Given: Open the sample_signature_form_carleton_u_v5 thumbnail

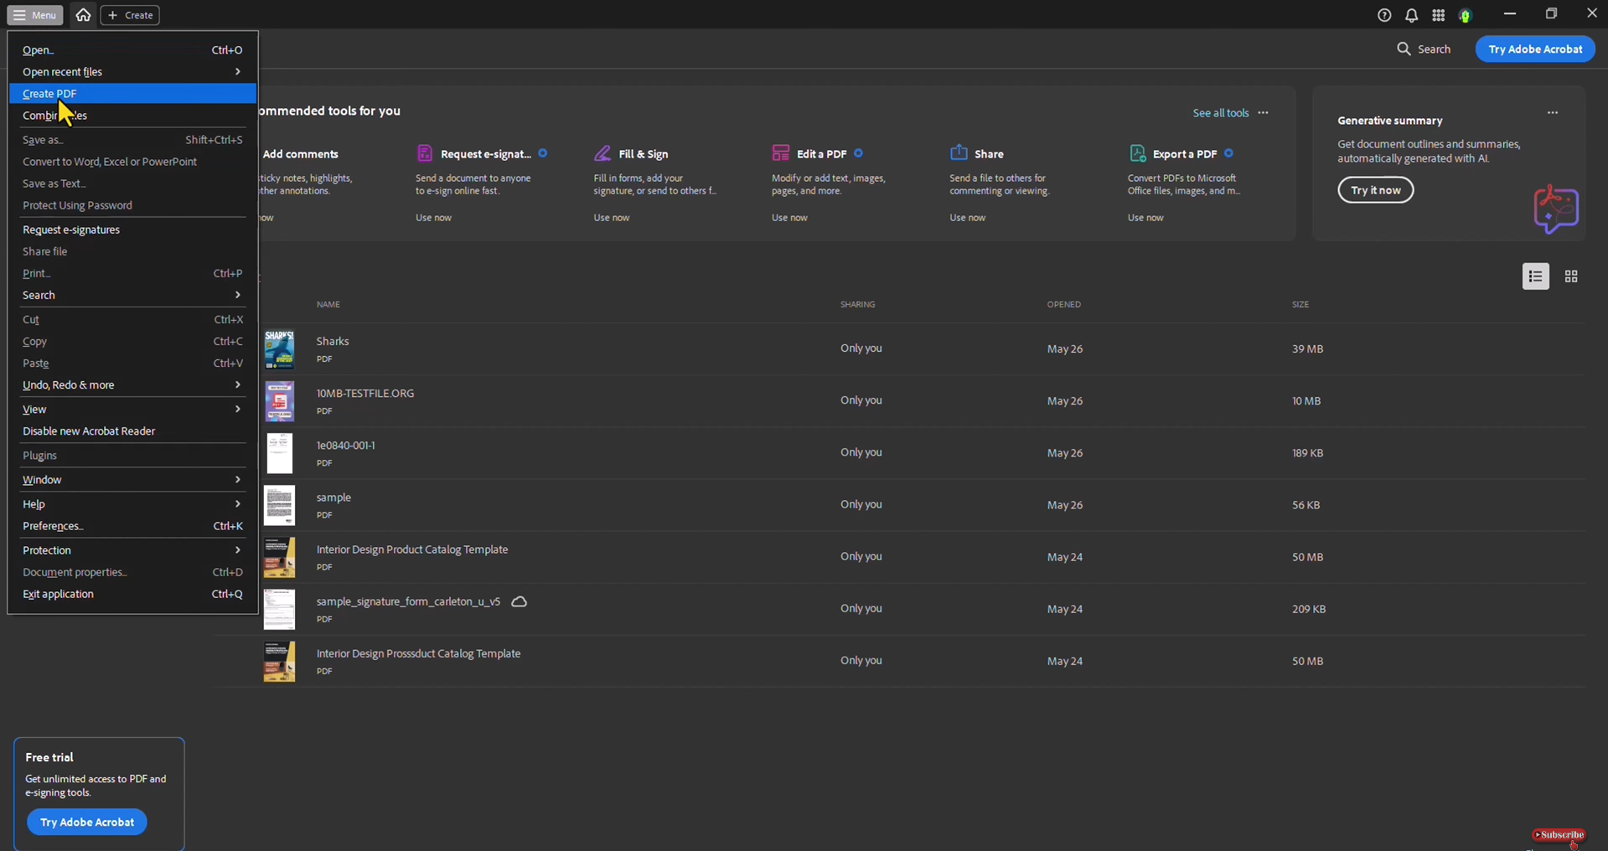Looking at the screenshot, I should 279,609.
